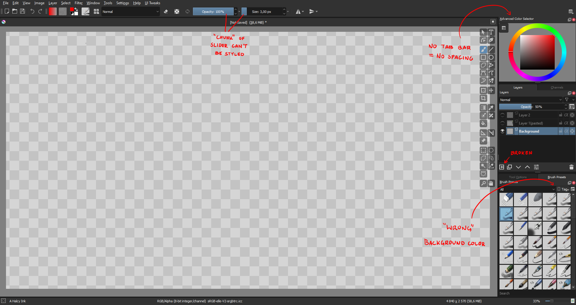The height and width of the screenshot is (305, 576).
Task: Save the document using the floppy icon
Action: coord(22,11)
